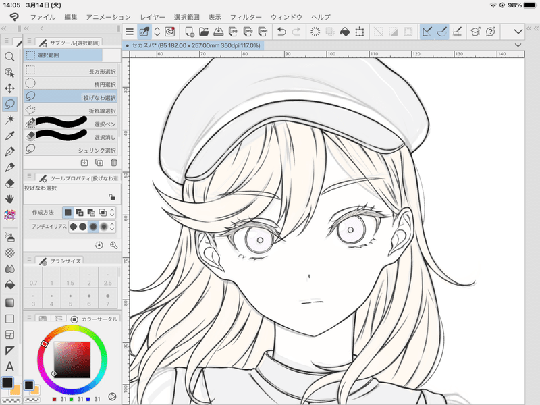Screen dimensions: 540x405
Task: Open the 編集 menu
Action: 71,17
